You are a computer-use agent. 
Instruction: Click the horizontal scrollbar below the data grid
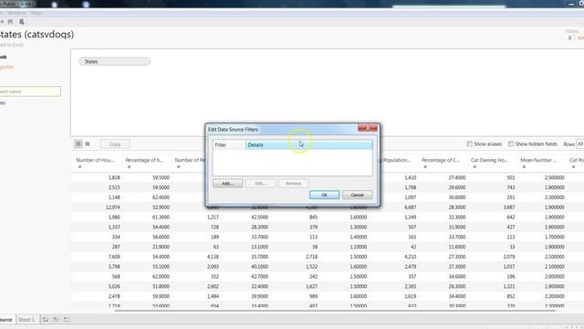[x=335, y=311]
